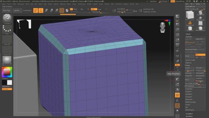Open the MatCap material sphere
This screenshot has width=209, height=118.
click(7, 61)
